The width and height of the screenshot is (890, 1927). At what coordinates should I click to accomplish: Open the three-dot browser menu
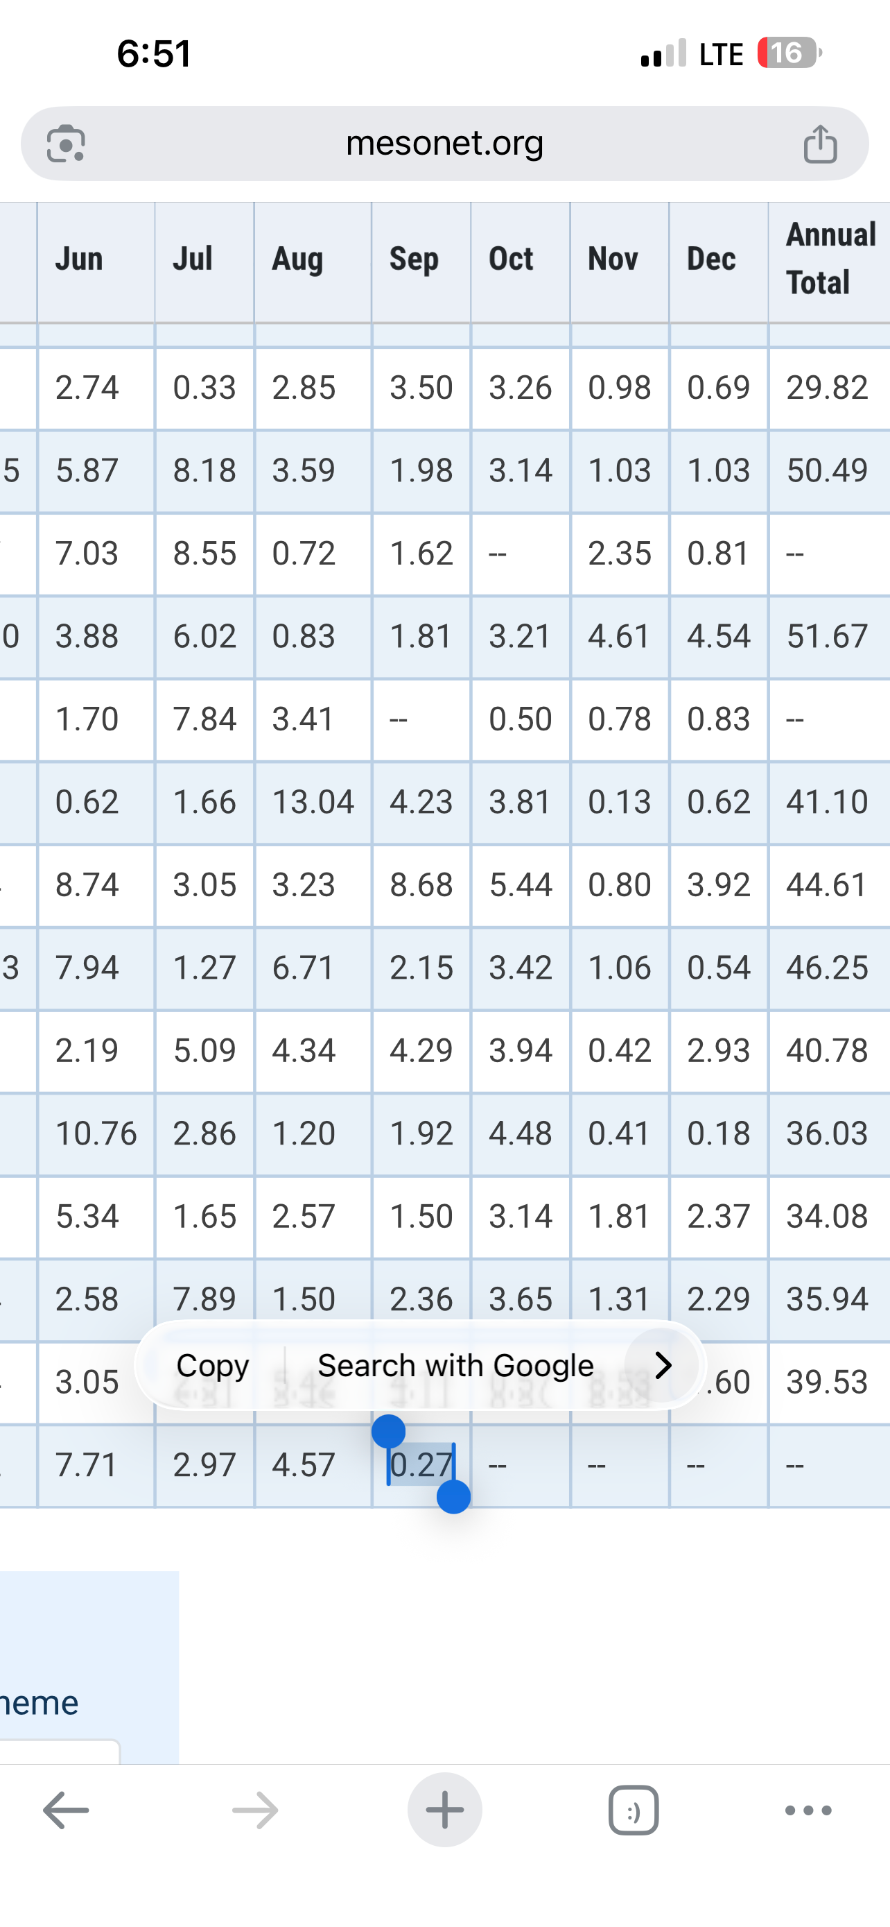click(x=808, y=1810)
